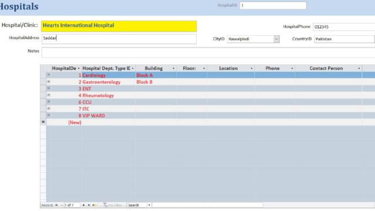Create new blank record icon
The width and height of the screenshot is (375, 211).
click(94, 205)
